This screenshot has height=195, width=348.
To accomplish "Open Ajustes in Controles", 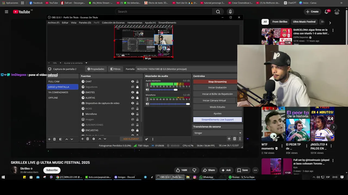I will coord(217,113).
